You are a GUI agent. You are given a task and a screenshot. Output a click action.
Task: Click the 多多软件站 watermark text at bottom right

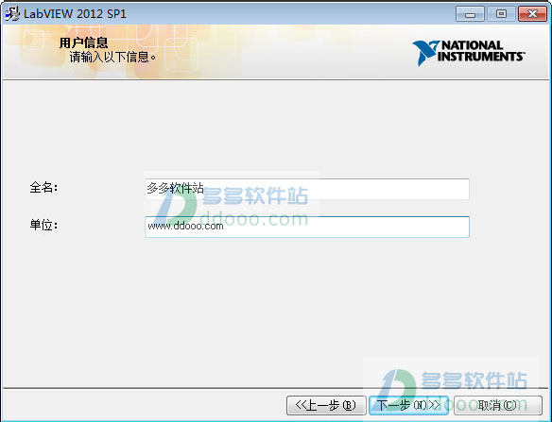474,380
